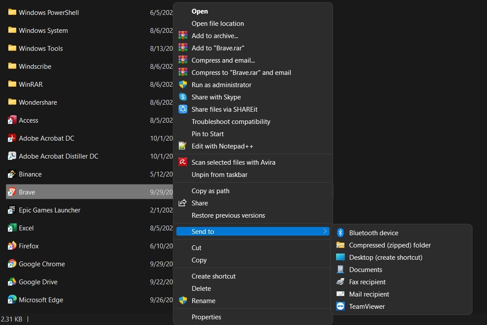Image resolution: width=487 pixels, height=325 pixels.
Task: Click Properties in the context menu
Action: pyautogui.click(x=206, y=317)
